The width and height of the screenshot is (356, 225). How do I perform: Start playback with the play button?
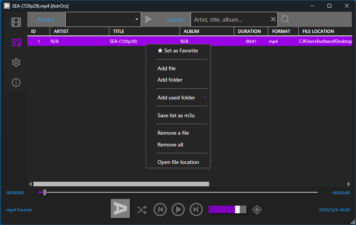pyautogui.click(x=178, y=209)
